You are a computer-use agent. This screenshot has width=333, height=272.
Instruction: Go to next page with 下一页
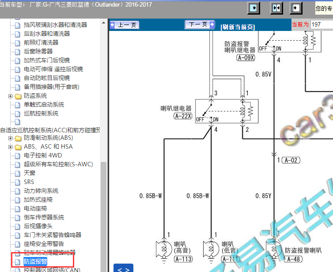coord(200,24)
